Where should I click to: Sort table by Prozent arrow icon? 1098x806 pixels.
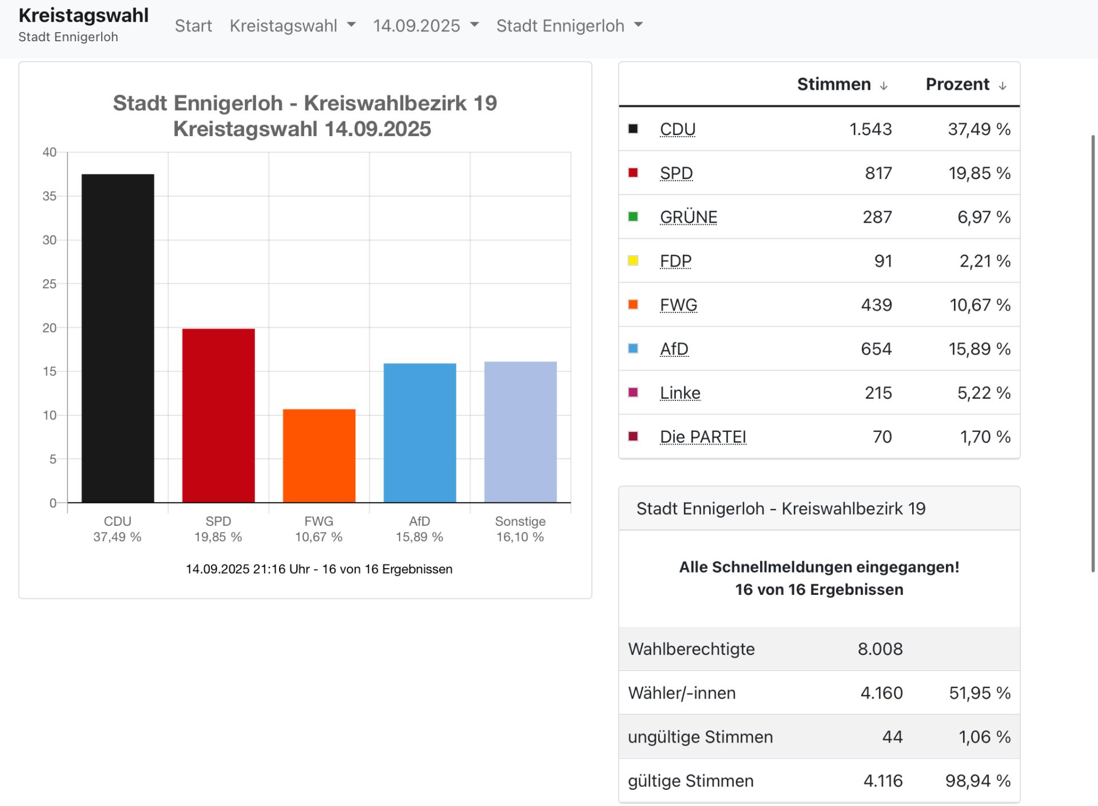[x=1002, y=86]
